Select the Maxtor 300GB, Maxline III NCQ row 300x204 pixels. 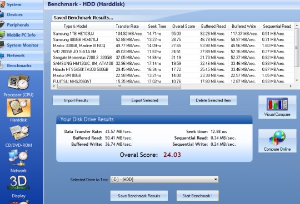click(x=172, y=45)
